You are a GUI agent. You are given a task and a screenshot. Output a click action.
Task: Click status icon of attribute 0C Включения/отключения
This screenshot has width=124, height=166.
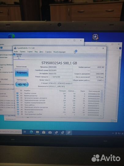pos(18,109)
